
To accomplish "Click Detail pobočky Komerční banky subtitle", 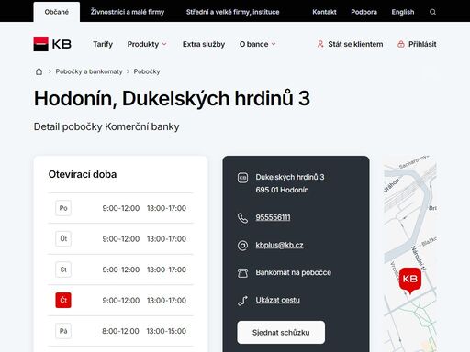I will point(106,126).
